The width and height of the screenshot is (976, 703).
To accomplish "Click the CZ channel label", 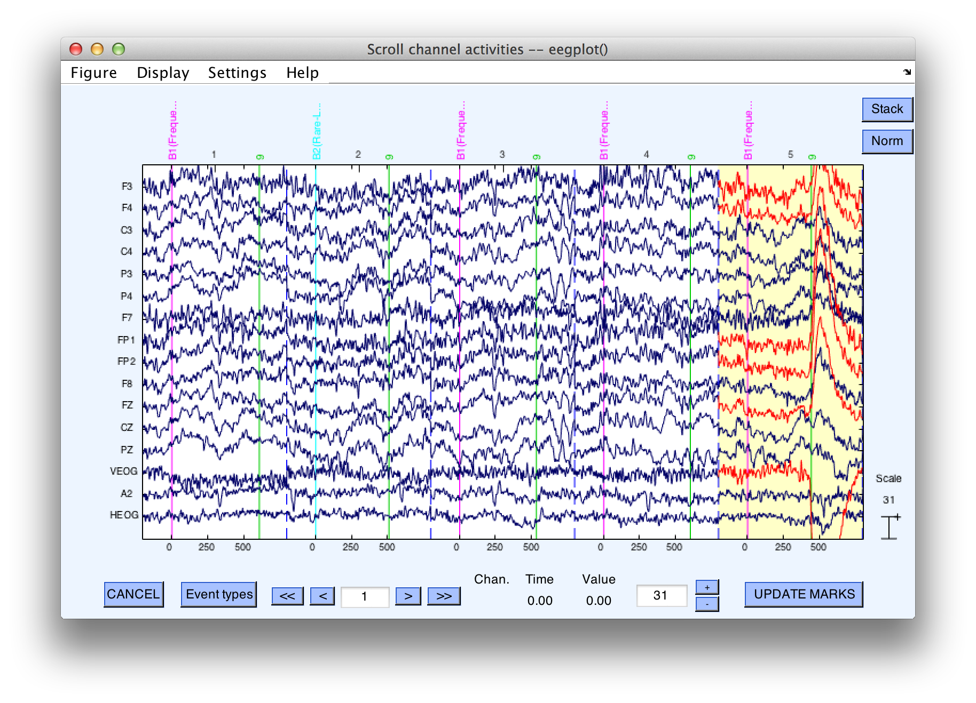I will [127, 427].
